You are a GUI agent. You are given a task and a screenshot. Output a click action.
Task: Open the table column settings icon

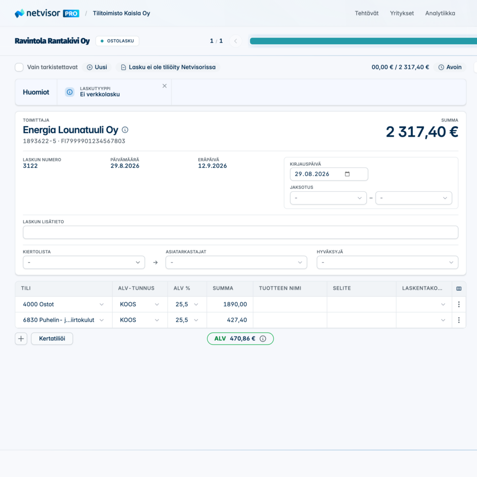click(459, 288)
